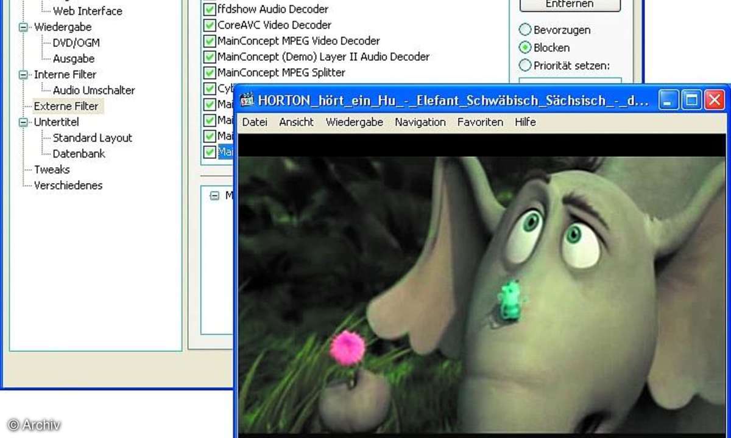Image resolution: width=731 pixels, height=438 pixels.
Task: Select Verschiedenes in options tree
Action: coord(68,185)
